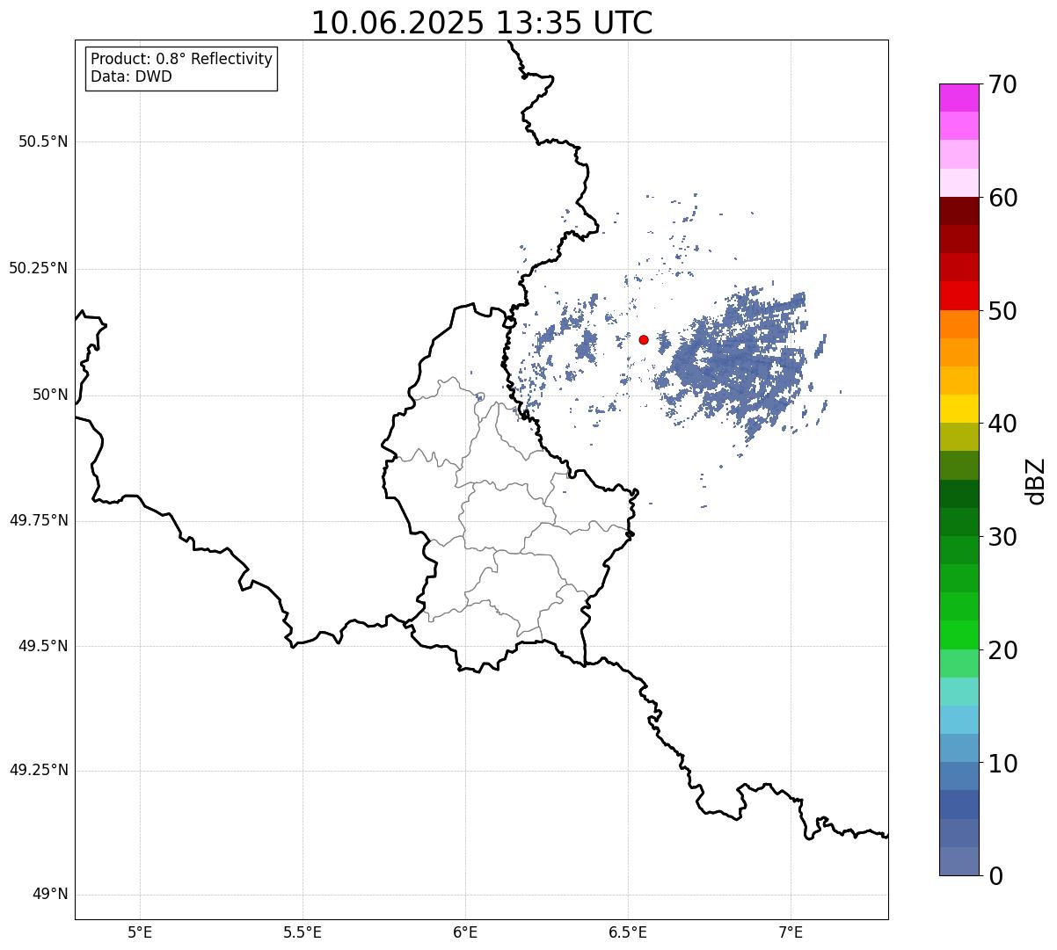The image size is (1057, 950).
Task: Click the 50.5°N latitude label
Action: (x=43, y=141)
